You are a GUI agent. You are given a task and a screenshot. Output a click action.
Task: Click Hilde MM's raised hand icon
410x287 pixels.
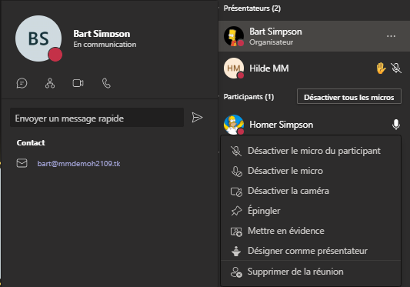click(x=381, y=68)
